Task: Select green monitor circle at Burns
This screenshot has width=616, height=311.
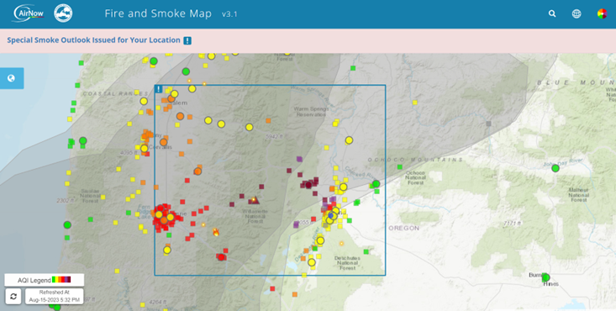Action: pyautogui.click(x=545, y=277)
